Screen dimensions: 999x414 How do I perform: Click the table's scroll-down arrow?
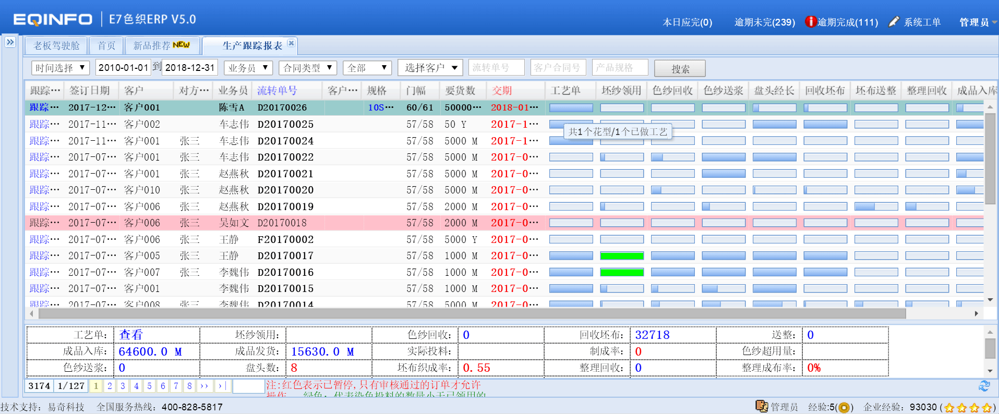(x=990, y=300)
